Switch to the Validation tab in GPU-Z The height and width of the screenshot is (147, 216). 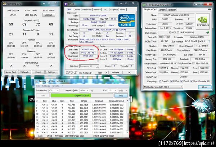click(172, 10)
